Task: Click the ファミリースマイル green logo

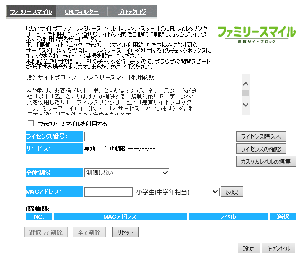Action: pyautogui.click(x=257, y=35)
